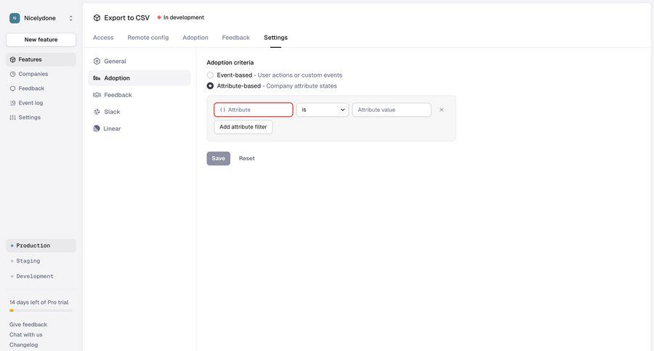Click the Slack logo icon
This screenshot has height=351, width=654.
pos(97,112)
